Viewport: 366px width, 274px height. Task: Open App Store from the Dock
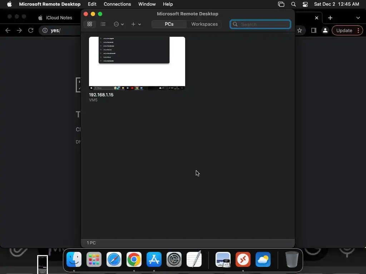(x=154, y=259)
